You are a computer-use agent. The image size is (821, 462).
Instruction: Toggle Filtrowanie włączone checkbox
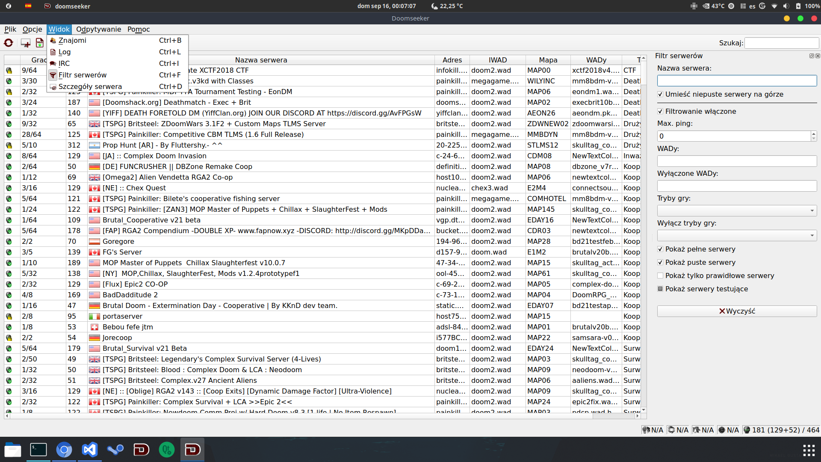point(660,111)
